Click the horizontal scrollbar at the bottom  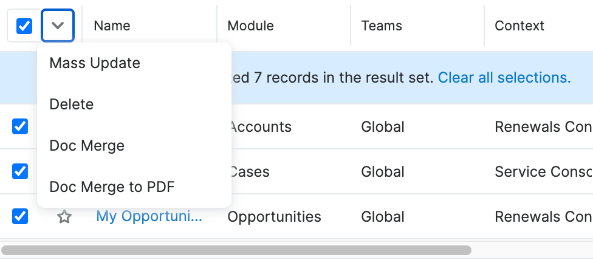click(236, 250)
